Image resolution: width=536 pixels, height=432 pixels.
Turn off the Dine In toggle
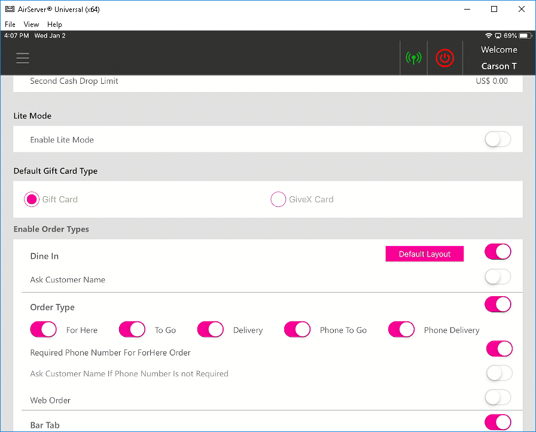pyautogui.click(x=498, y=252)
